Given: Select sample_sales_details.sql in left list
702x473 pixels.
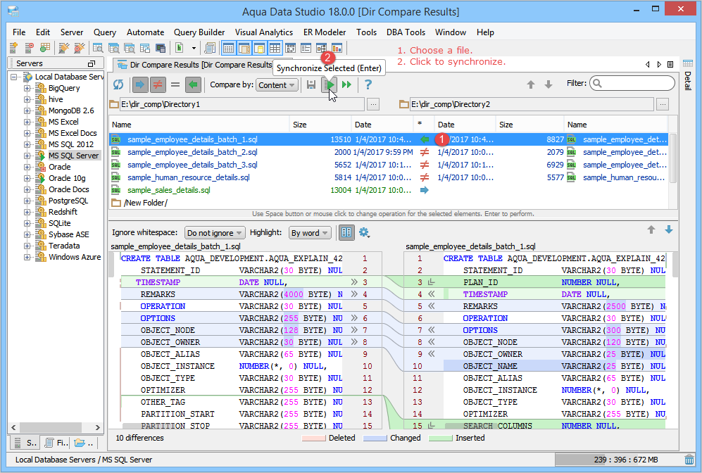Looking at the screenshot, I should coord(168,190).
